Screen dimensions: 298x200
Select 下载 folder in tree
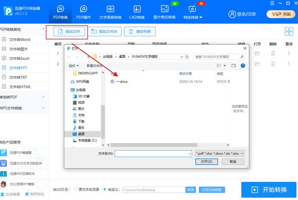pyautogui.click(x=79, y=121)
